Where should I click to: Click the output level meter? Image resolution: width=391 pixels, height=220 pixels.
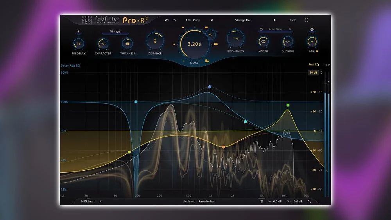pos(327,134)
